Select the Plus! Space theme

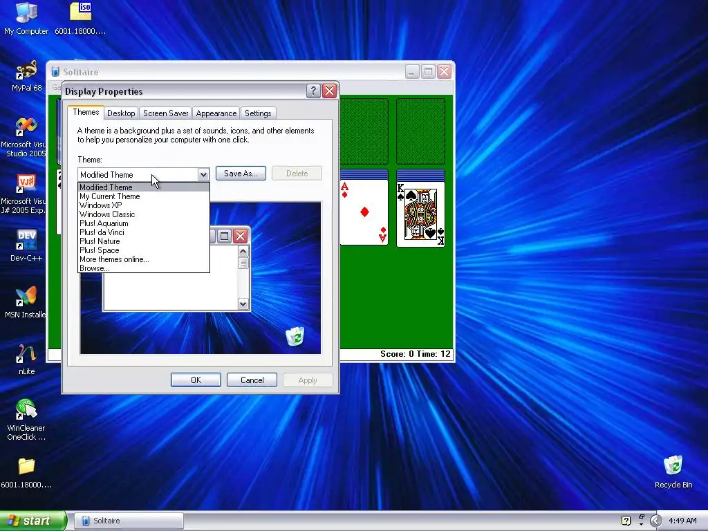tap(144, 250)
